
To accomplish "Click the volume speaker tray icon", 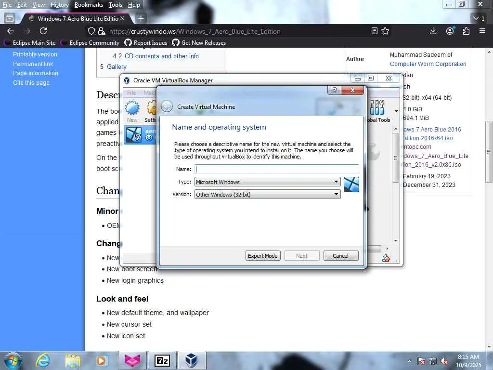I will tap(444, 361).
